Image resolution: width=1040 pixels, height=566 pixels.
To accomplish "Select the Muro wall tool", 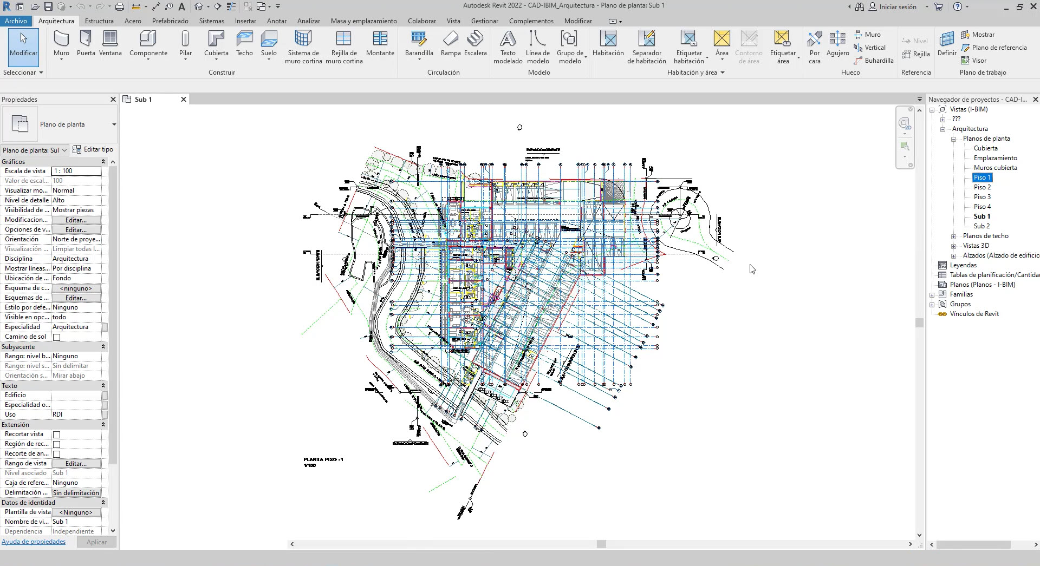I will 61,43.
